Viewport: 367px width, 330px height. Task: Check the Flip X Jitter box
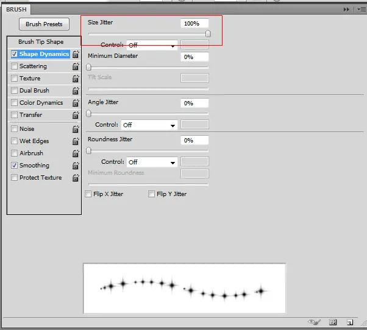pos(88,194)
